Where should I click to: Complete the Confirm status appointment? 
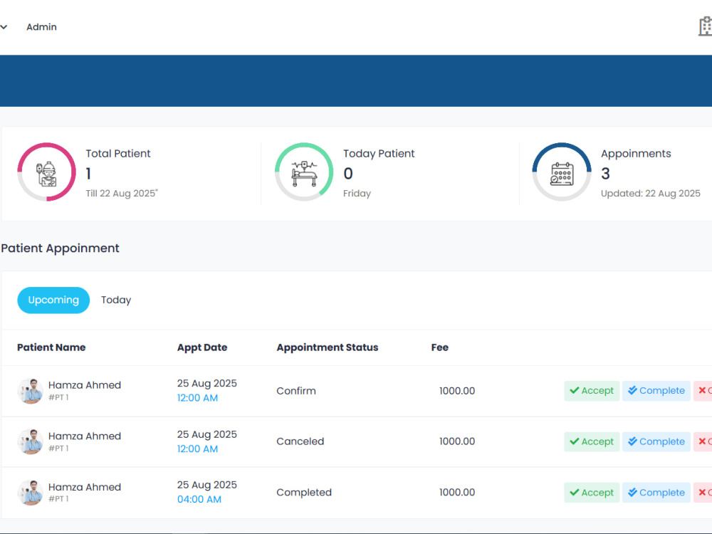click(x=656, y=390)
